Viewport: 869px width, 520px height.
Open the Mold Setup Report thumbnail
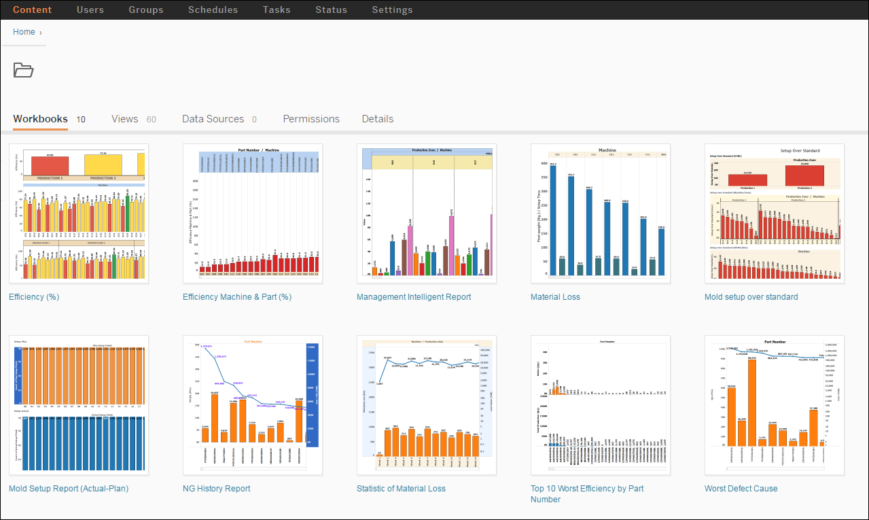pos(79,405)
